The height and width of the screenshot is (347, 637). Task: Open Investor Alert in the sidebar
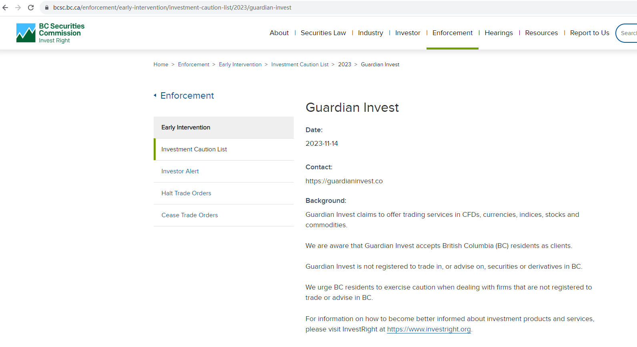point(224,171)
